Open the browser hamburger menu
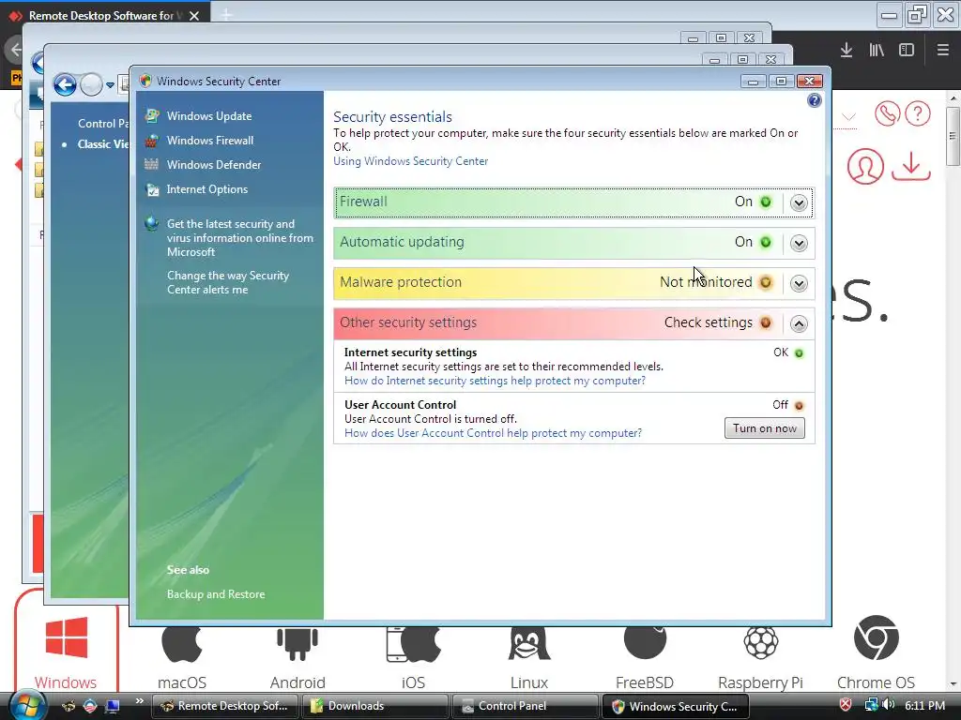The width and height of the screenshot is (961, 720). (x=942, y=51)
